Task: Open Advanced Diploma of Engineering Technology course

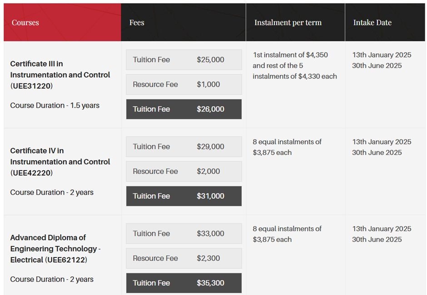Action: pos(55,243)
